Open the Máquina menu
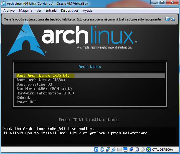 coord(26,11)
